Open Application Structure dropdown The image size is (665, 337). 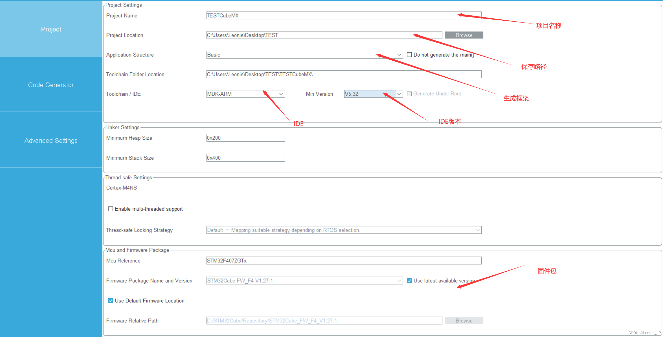coord(304,55)
